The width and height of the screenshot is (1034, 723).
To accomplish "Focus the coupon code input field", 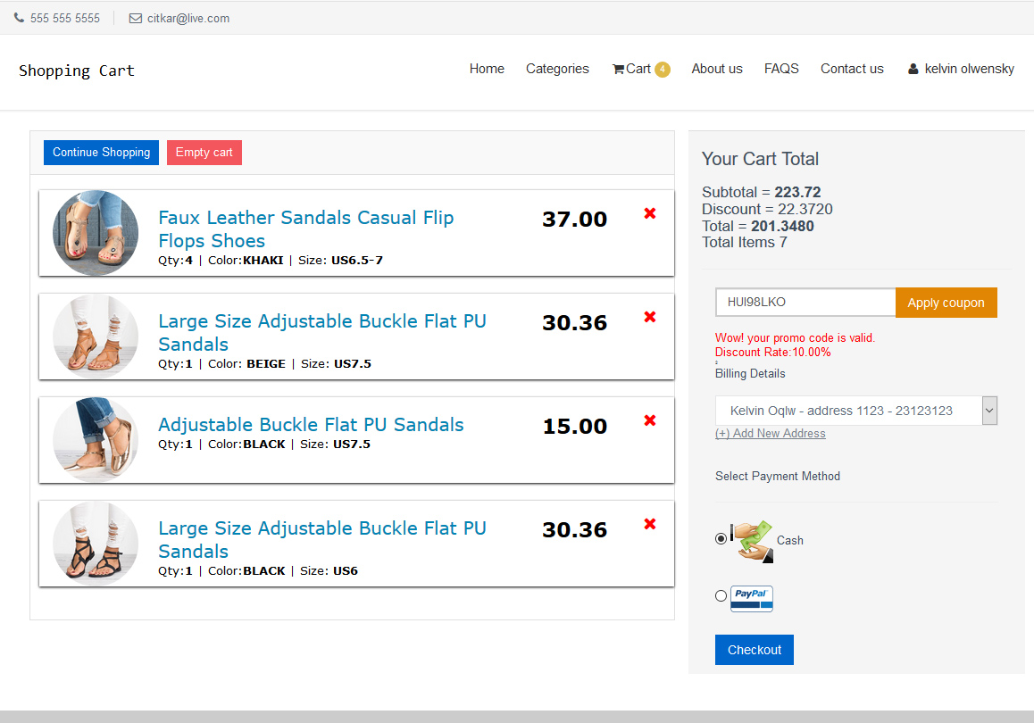I will coord(805,303).
